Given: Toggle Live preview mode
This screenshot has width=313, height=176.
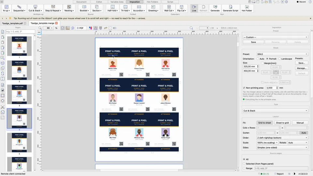Looking at the screenshot, I should [x=194, y=8].
